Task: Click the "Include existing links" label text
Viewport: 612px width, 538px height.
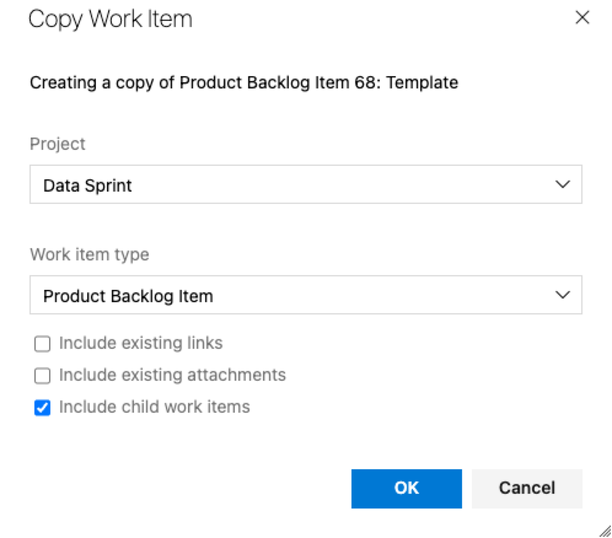Action: pyautogui.click(x=141, y=343)
